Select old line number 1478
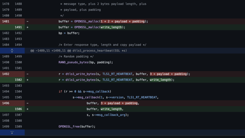 click(x=6, y=4)
